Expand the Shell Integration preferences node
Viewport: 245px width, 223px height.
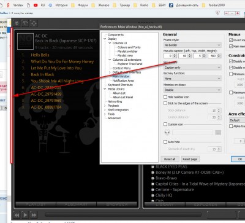coord(105,110)
